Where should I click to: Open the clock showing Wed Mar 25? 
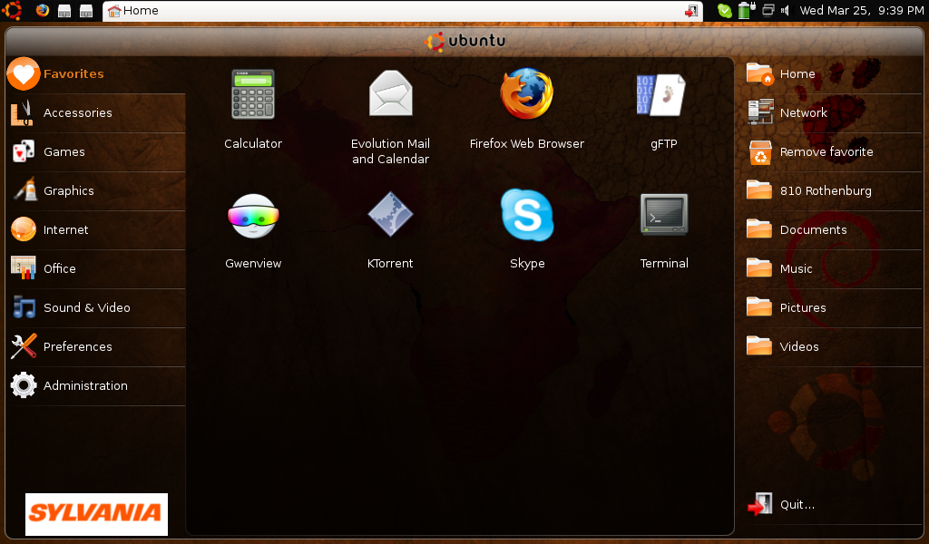pyautogui.click(x=862, y=11)
